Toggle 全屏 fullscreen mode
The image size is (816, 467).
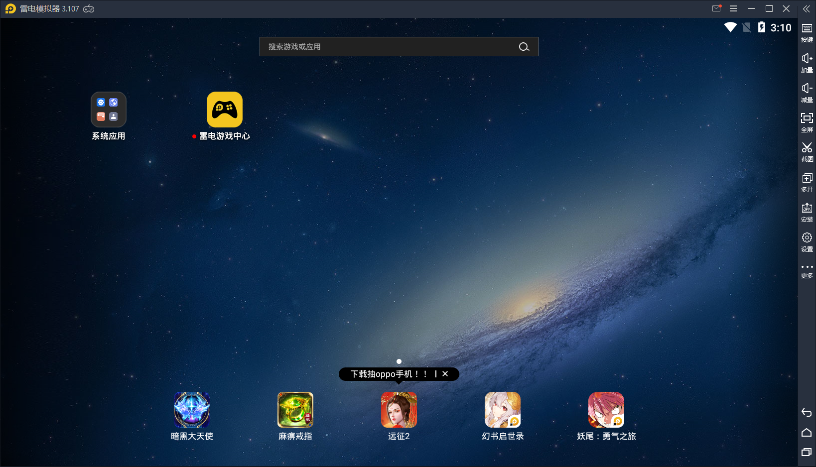pos(807,122)
